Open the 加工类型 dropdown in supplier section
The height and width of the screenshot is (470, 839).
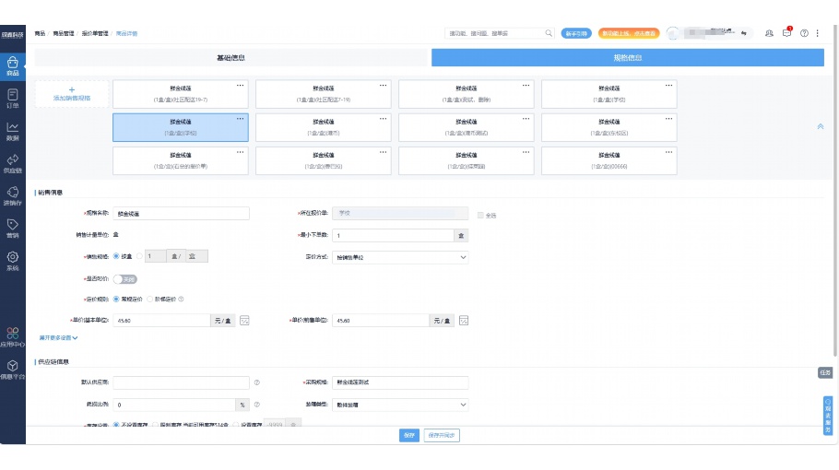point(400,405)
